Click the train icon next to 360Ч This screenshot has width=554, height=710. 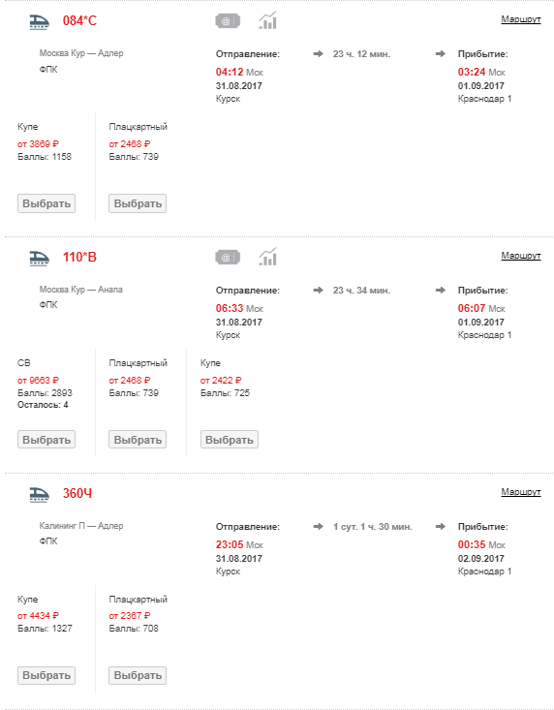click(40, 494)
